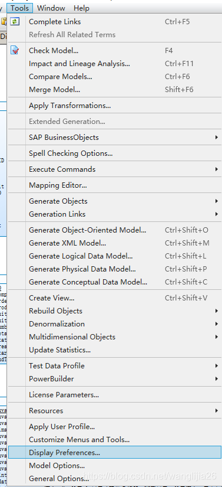Select Impact and Lineage Analysis
This screenshot has height=487, width=222.
(115, 64)
